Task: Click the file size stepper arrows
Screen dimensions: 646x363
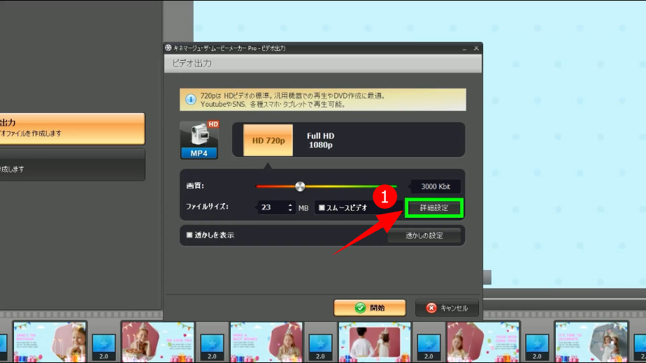Action: click(x=290, y=207)
